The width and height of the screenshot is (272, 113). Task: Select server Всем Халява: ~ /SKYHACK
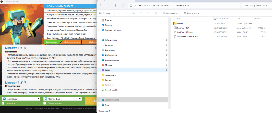(x=70, y=38)
